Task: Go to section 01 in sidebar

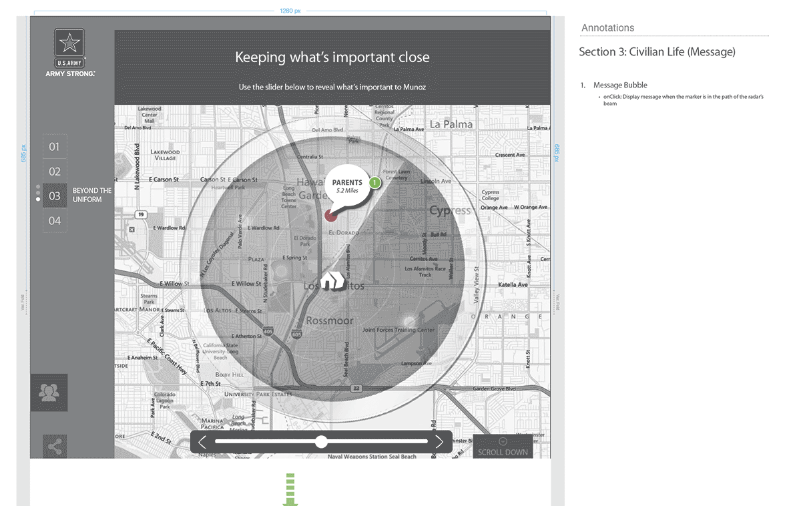Action: tap(55, 147)
